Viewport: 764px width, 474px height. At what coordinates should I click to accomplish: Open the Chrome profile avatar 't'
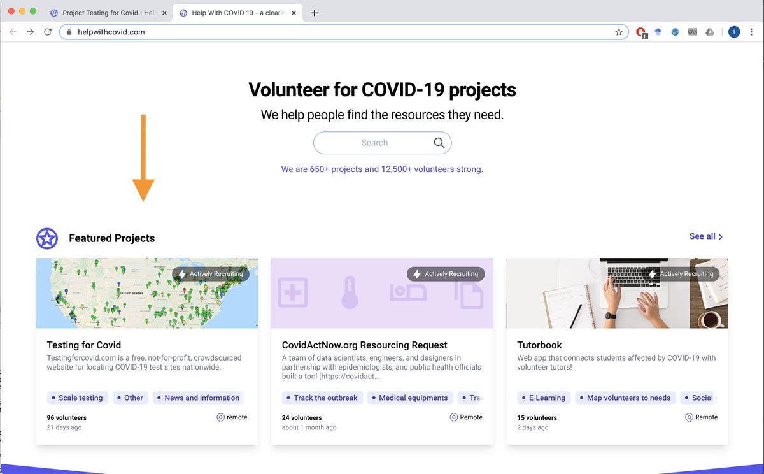[x=734, y=32]
